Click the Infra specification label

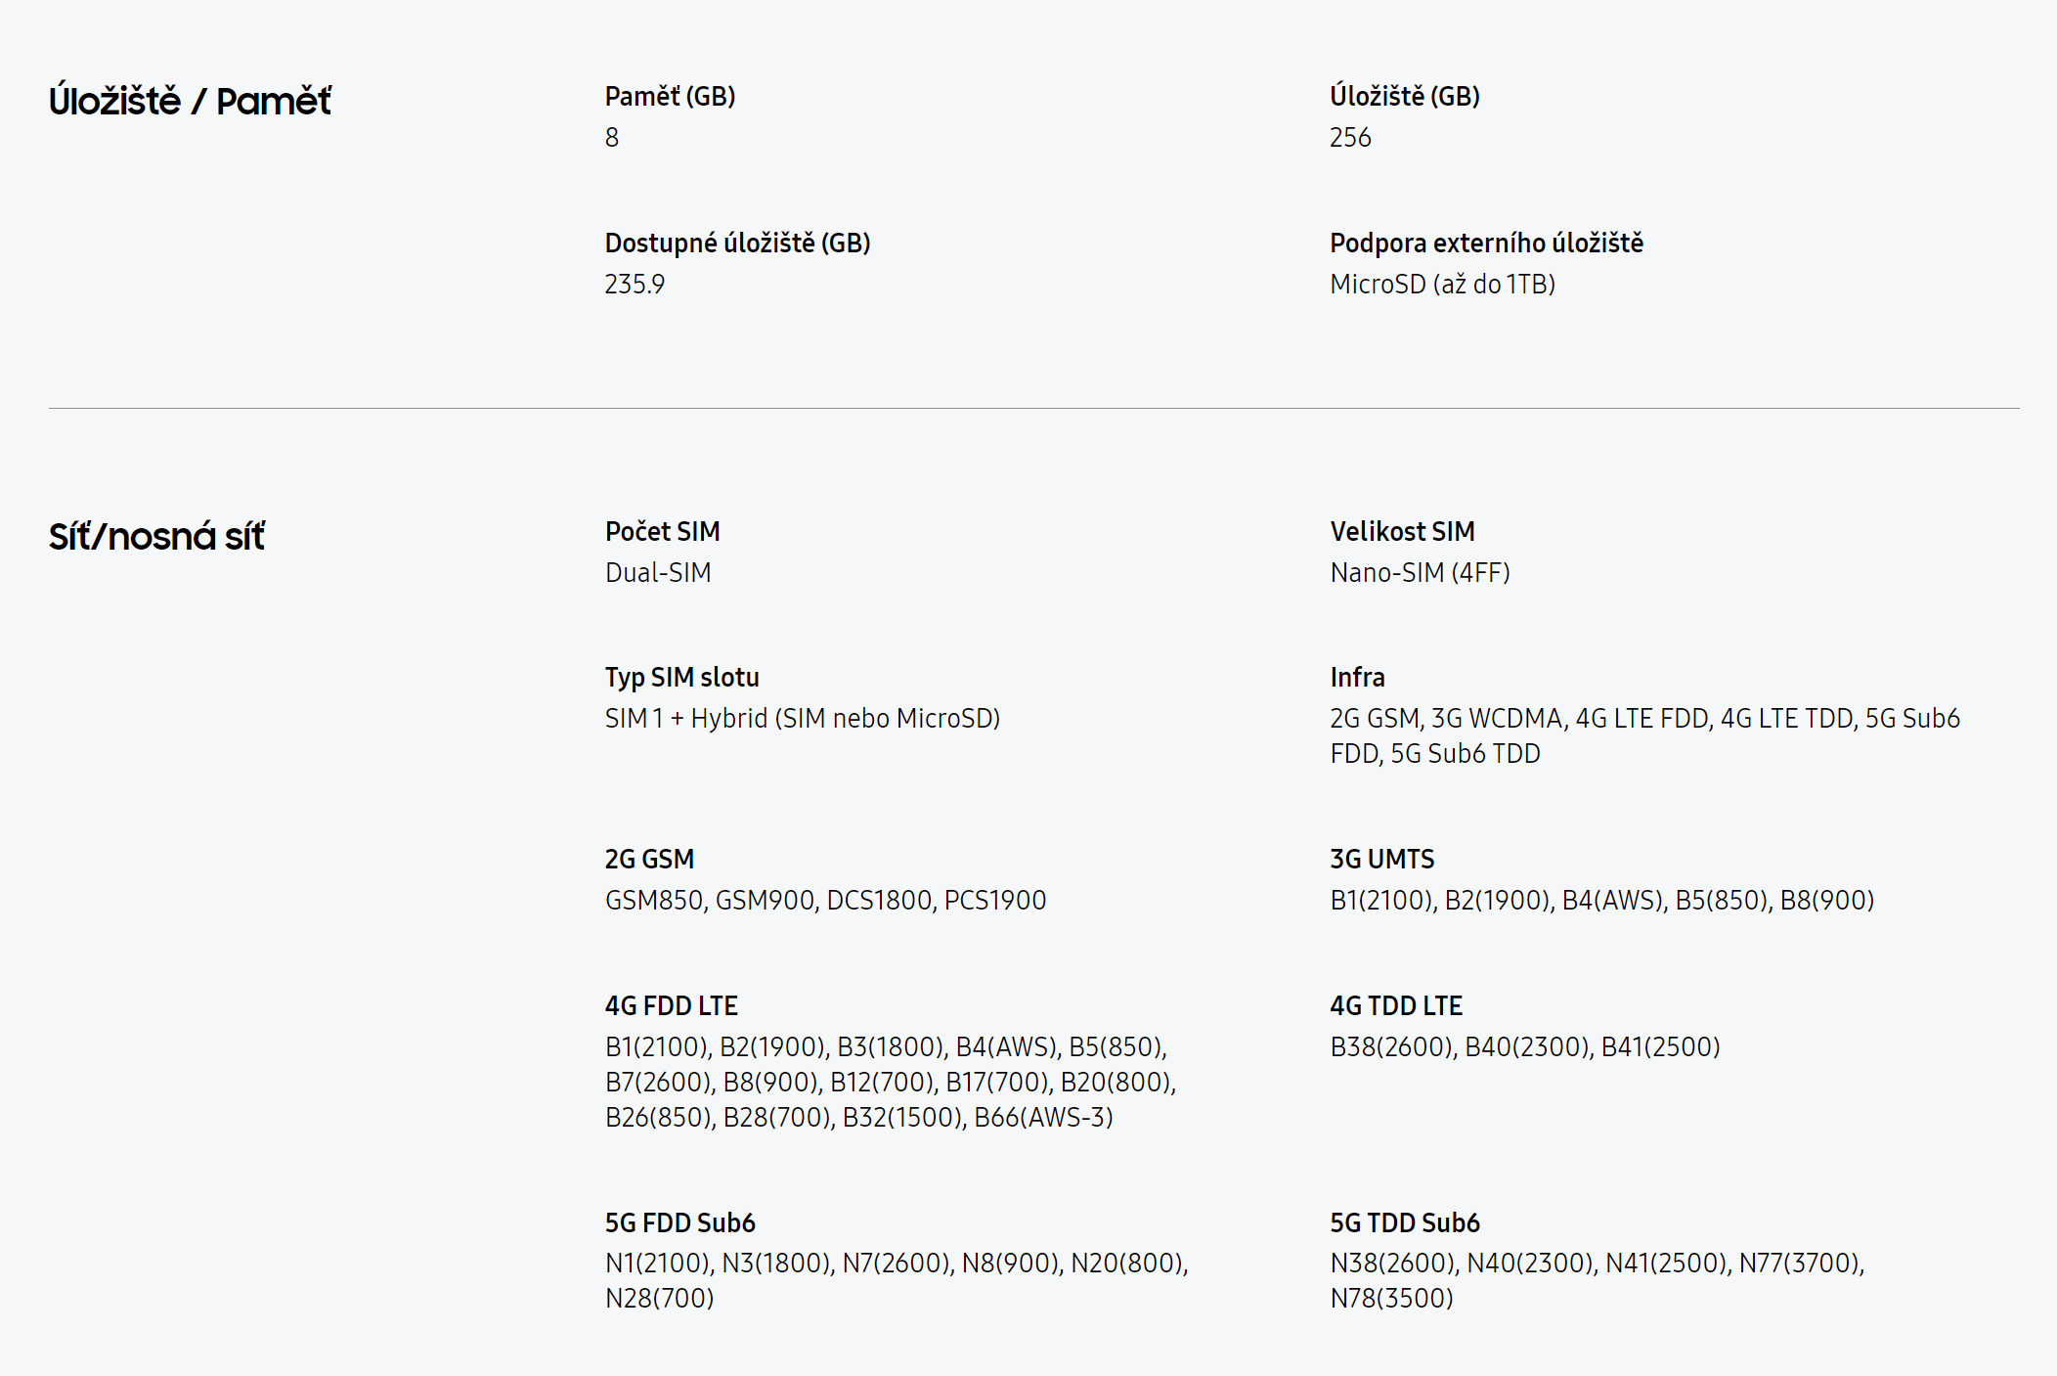(x=1357, y=678)
